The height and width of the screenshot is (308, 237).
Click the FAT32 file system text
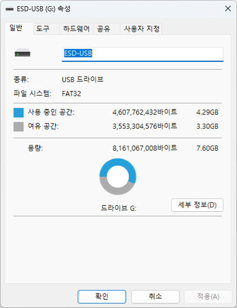click(71, 94)
